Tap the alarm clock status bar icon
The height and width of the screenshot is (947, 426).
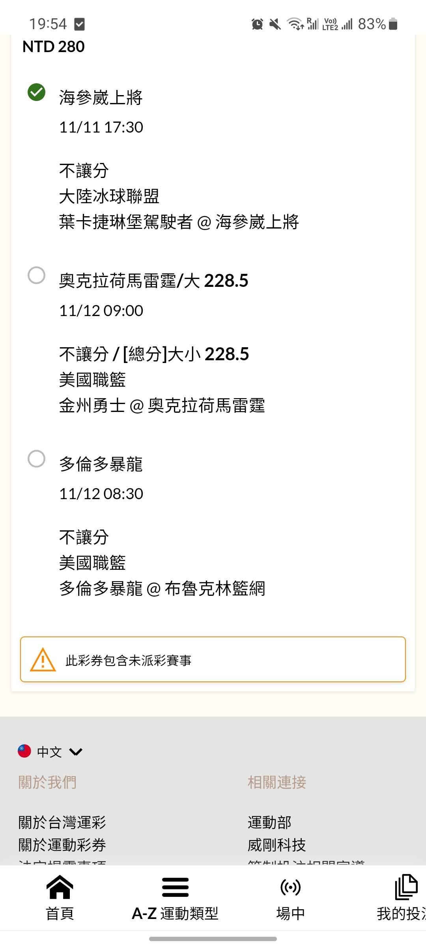pos(257,24)
